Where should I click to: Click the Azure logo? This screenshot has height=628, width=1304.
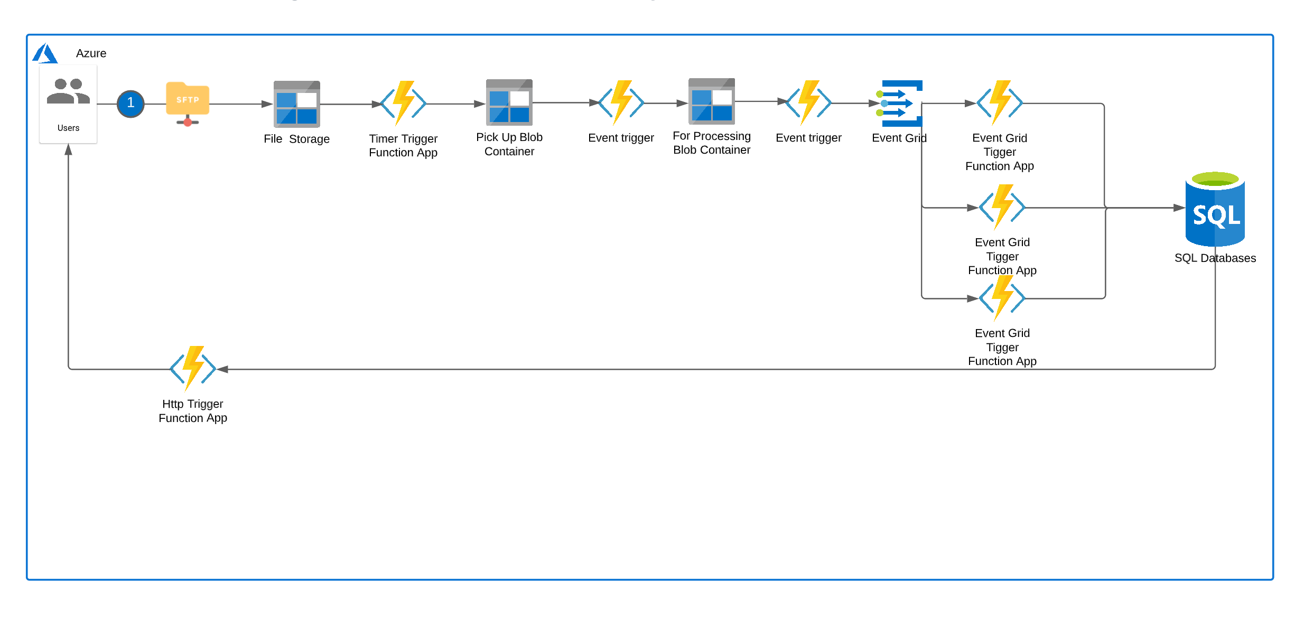click(45, 53)
